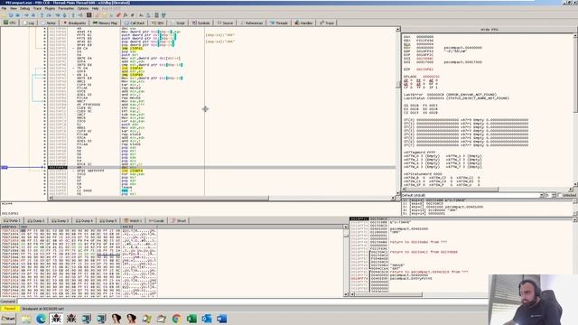Click the Open file toolbar icon

coord(4,15)
